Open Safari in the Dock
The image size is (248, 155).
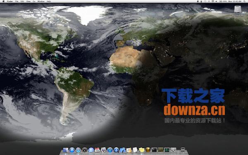[78, 150]
